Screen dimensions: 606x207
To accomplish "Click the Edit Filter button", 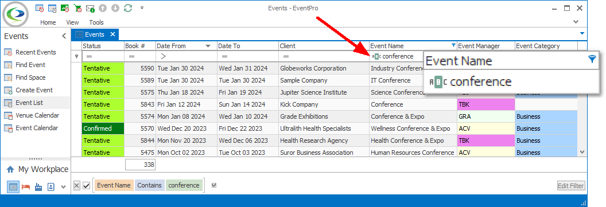I will point(571,186).
